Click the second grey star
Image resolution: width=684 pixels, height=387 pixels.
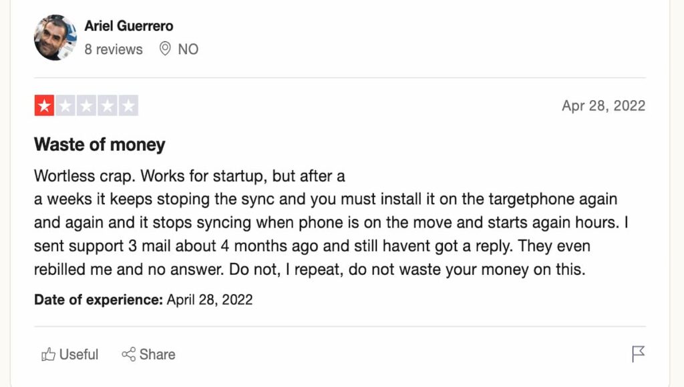(65, 105)
